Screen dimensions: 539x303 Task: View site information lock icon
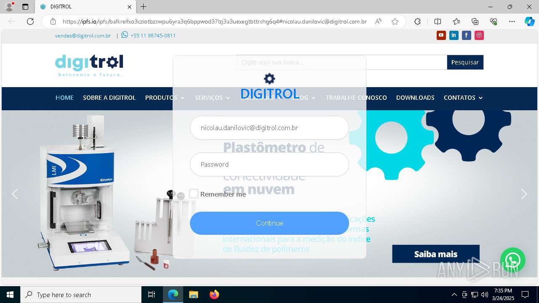click(53, 21)
